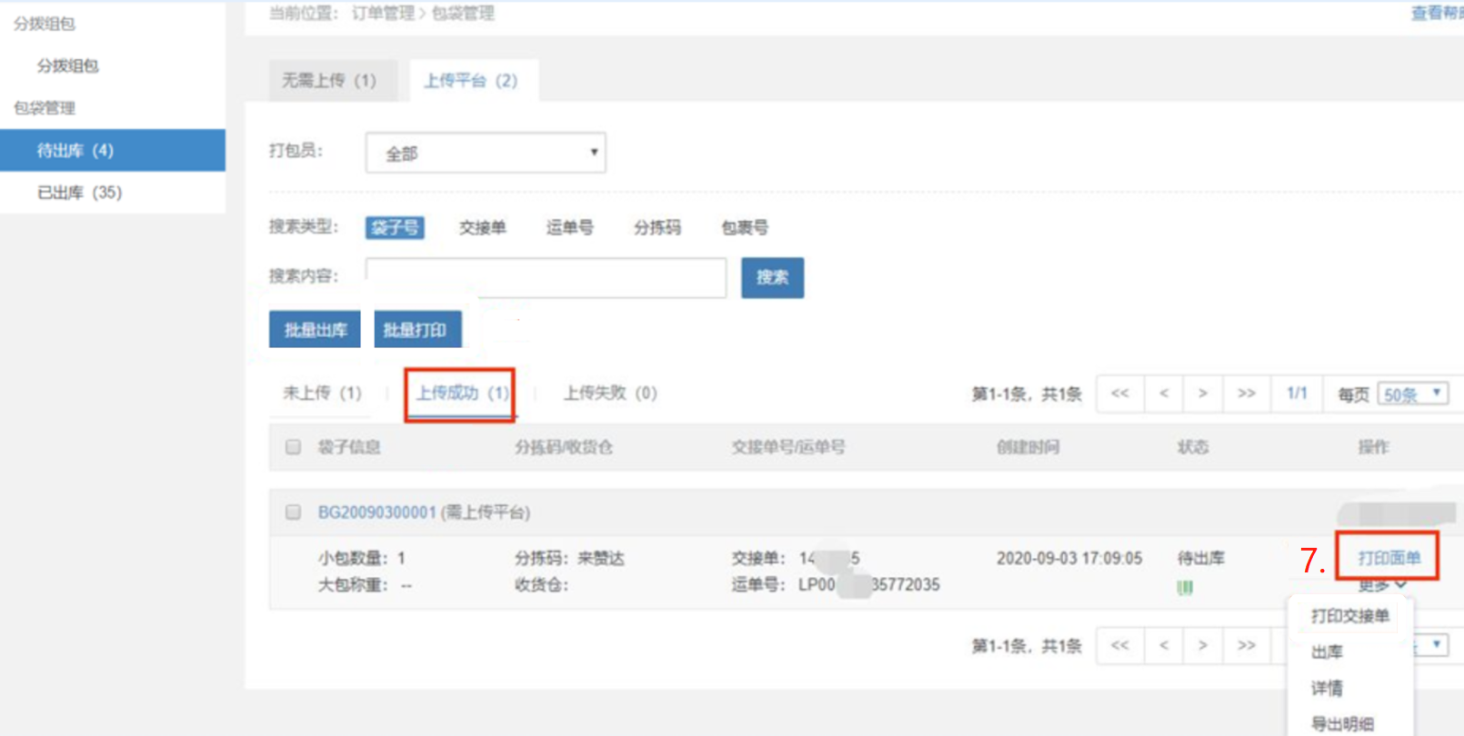Tick the checkbox for bag BG20090300001
Viewport: 1464px width, 736px height.
[293, 512]
